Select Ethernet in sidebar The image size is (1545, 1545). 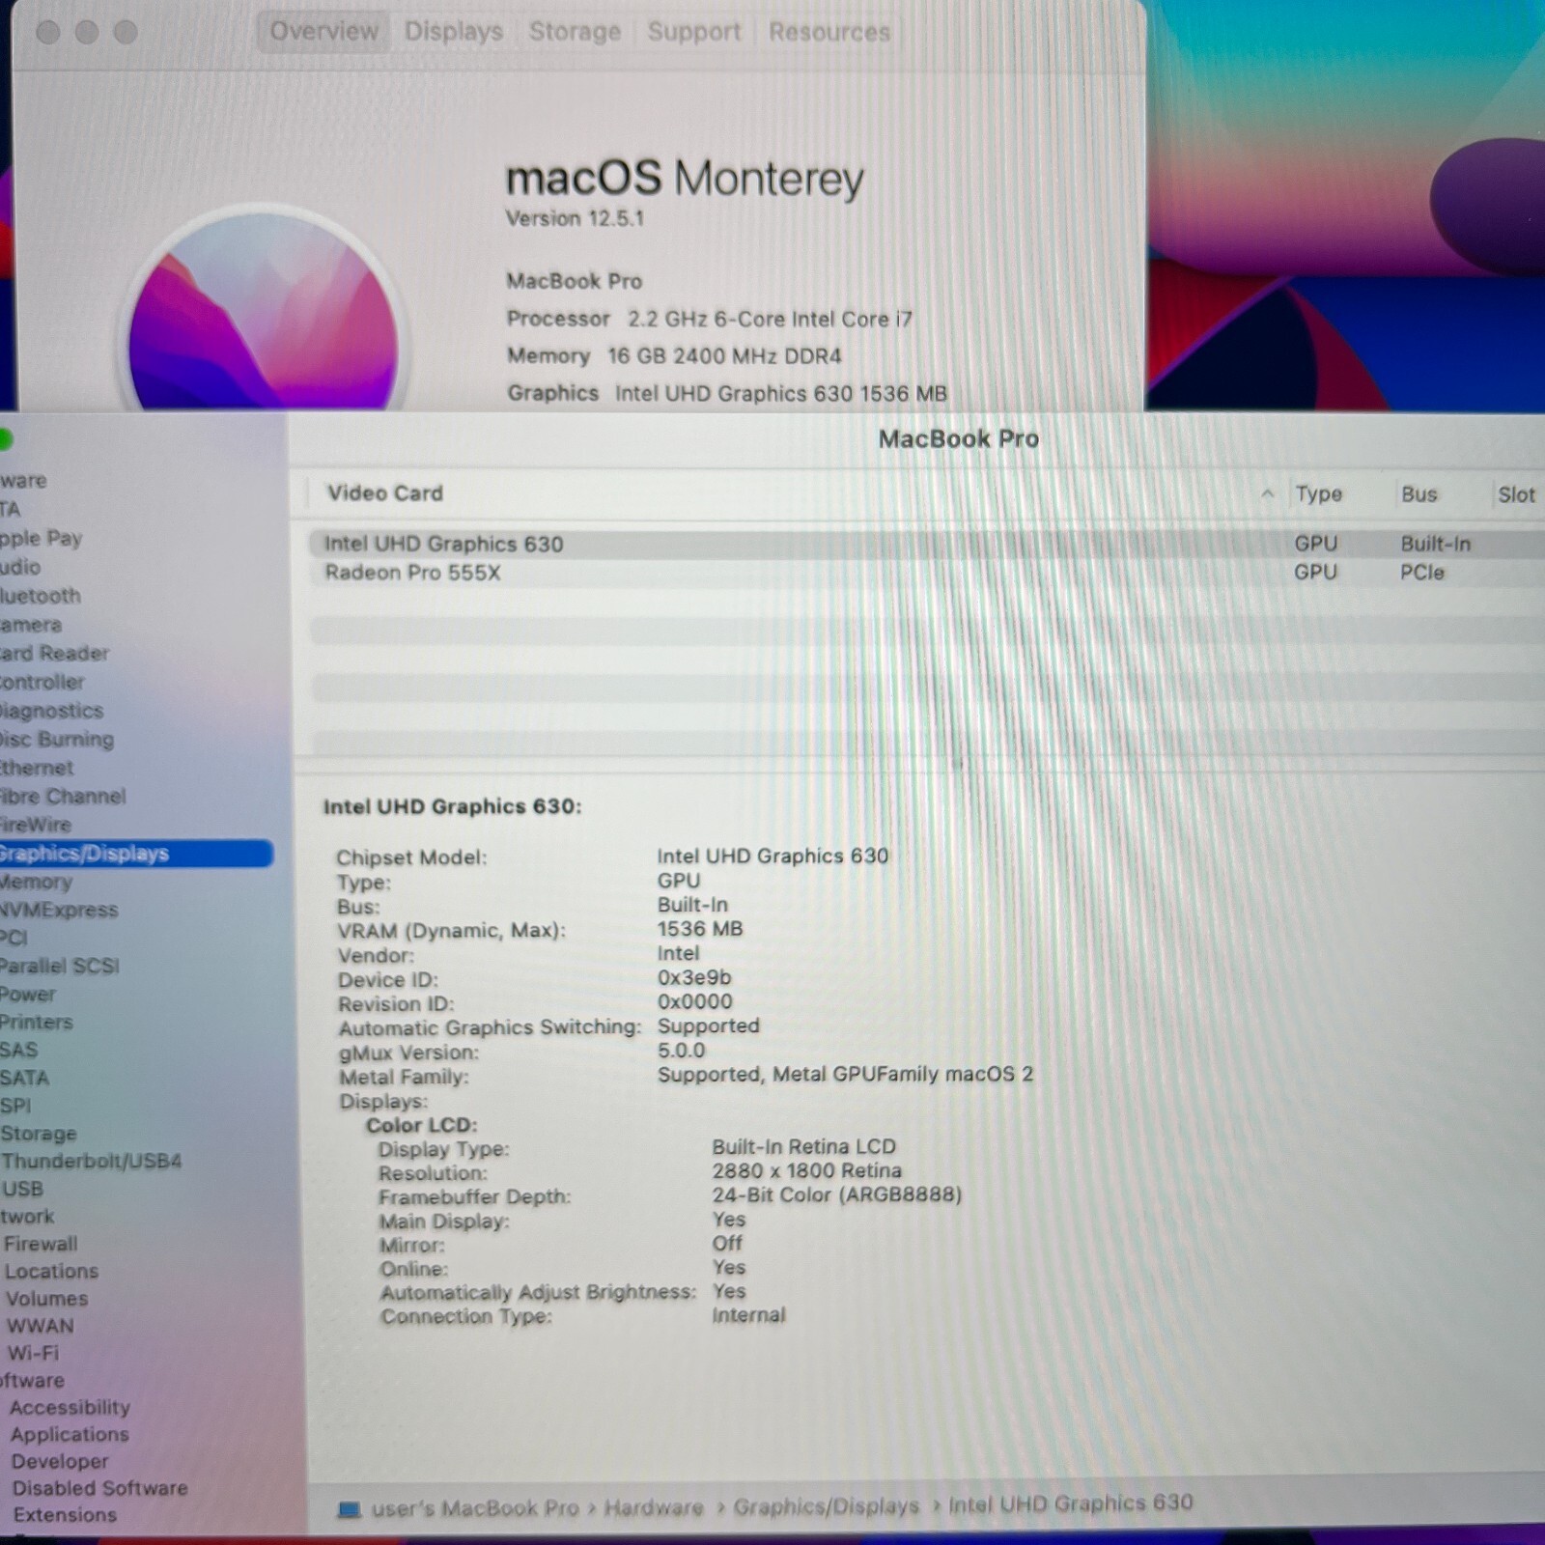37,768
